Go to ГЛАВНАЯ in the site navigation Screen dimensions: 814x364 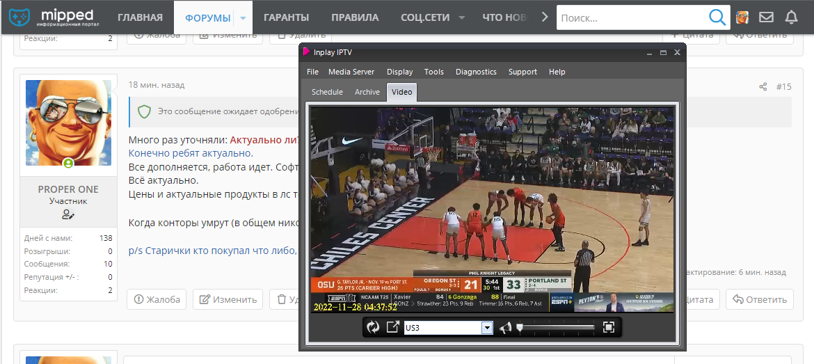pyautogui.click(x=140, y=17)
